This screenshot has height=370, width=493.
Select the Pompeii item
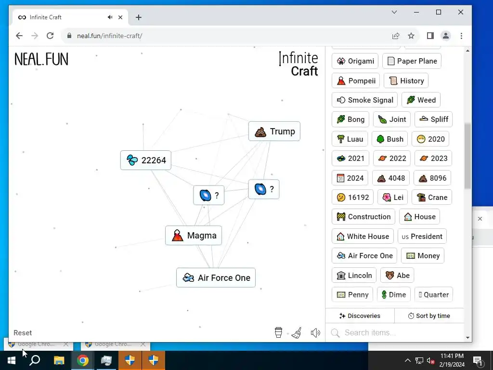(356, 80)
